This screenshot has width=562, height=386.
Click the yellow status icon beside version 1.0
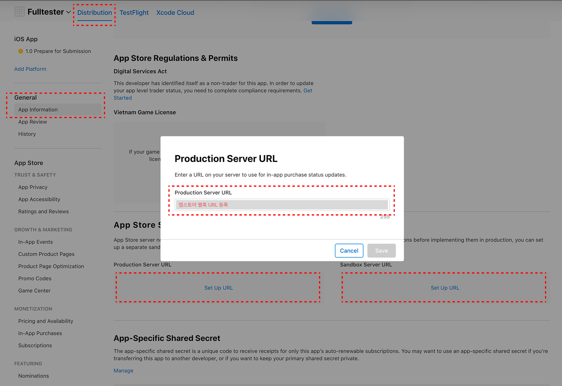tap(21, 51)
